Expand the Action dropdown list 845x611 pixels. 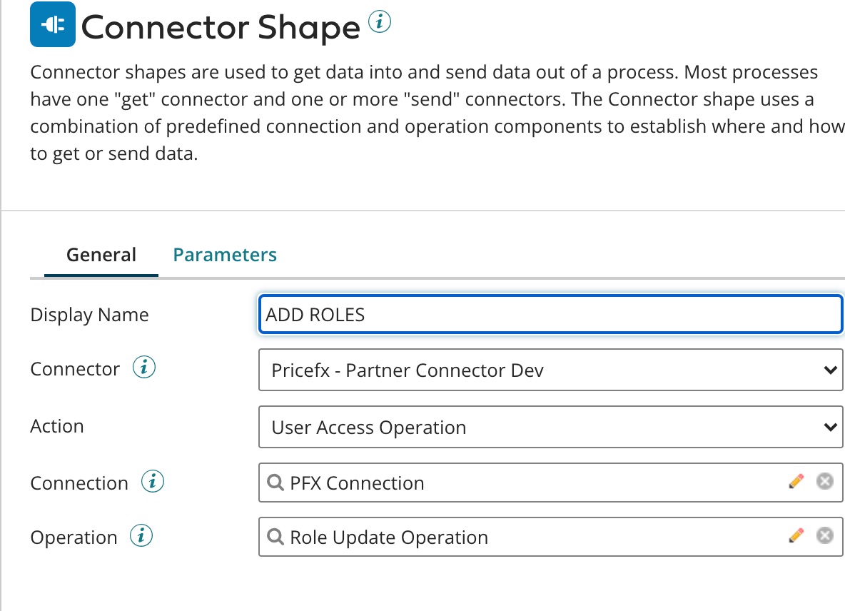pyautogui.click(x=550, y=428)
